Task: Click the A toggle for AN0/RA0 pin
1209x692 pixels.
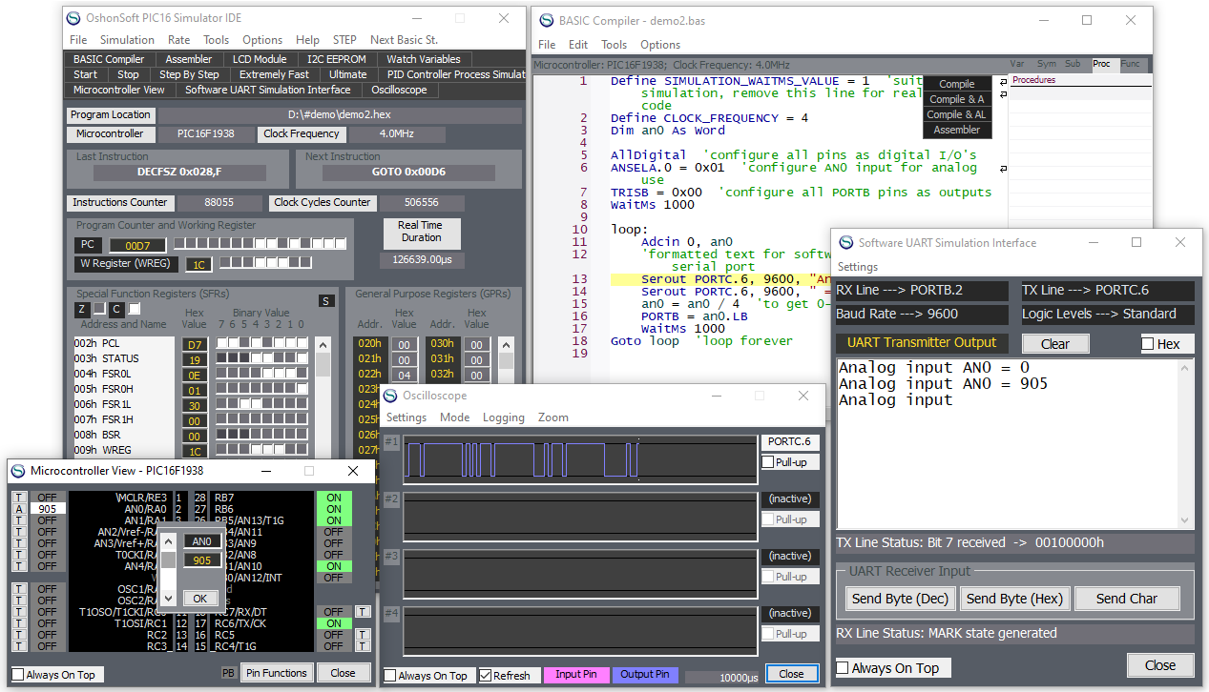Action: point(19,509)
